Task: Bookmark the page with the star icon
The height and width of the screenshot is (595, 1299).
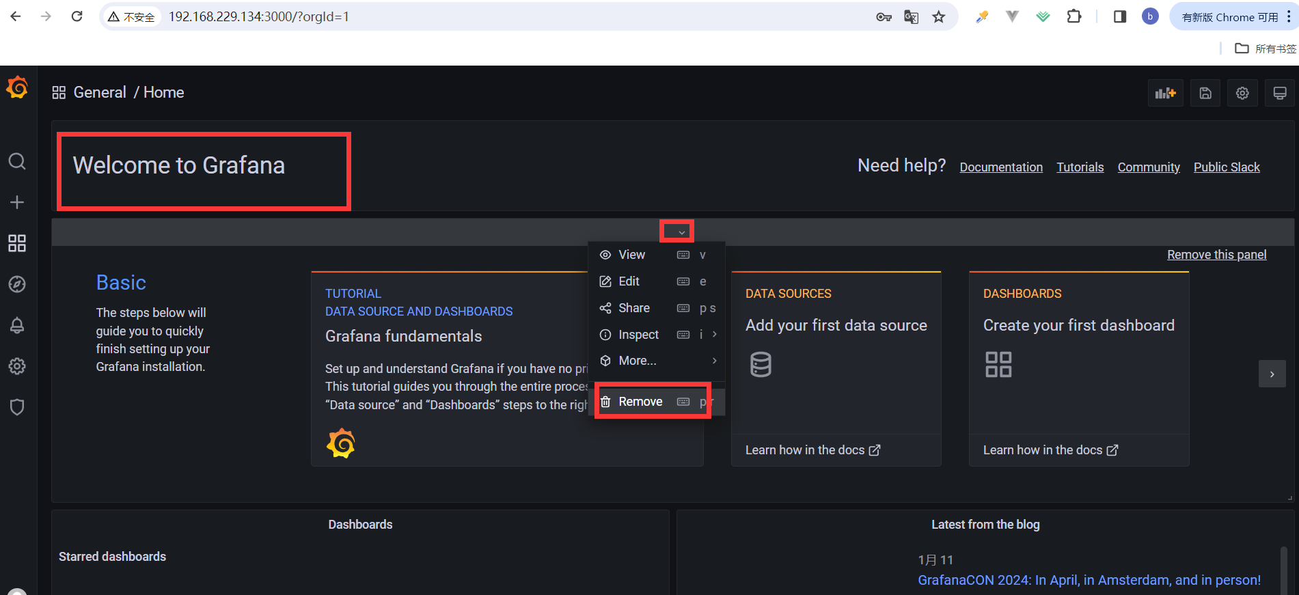Action: point(939,16)
